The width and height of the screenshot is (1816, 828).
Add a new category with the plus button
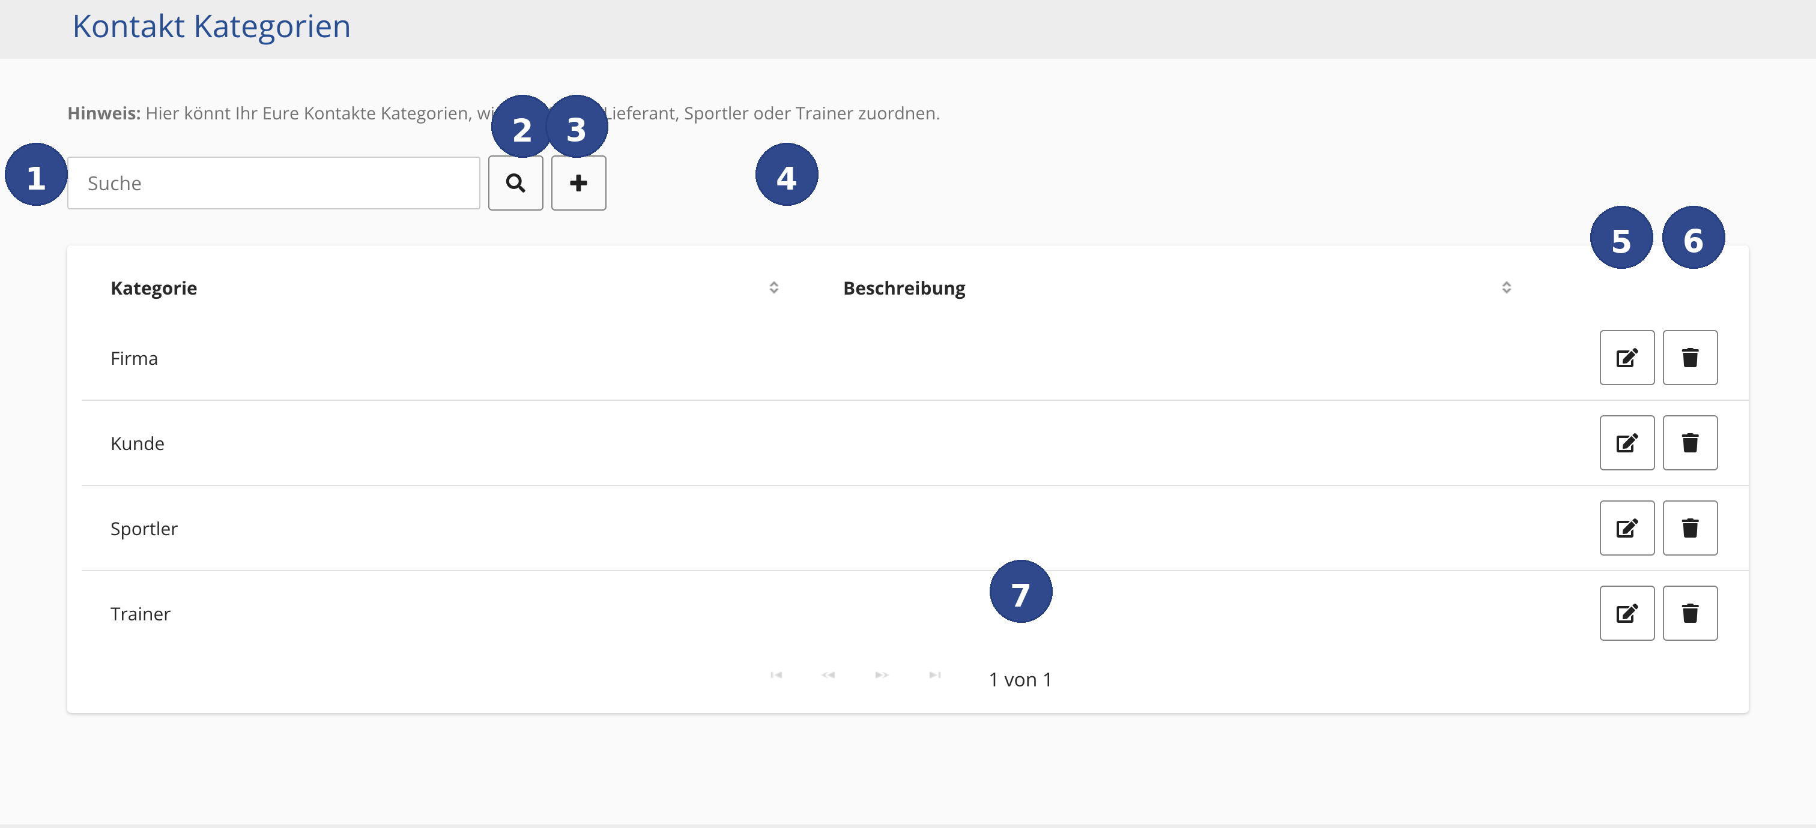(x=578, y=182)
